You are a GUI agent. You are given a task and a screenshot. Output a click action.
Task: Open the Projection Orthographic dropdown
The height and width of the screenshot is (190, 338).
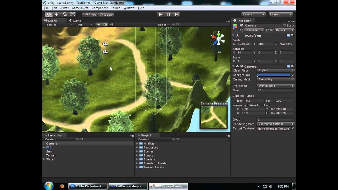[275, 86]
